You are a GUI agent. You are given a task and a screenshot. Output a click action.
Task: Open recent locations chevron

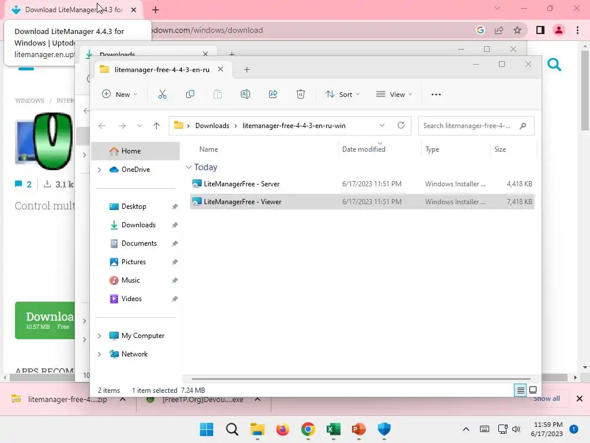coord(139,126)
